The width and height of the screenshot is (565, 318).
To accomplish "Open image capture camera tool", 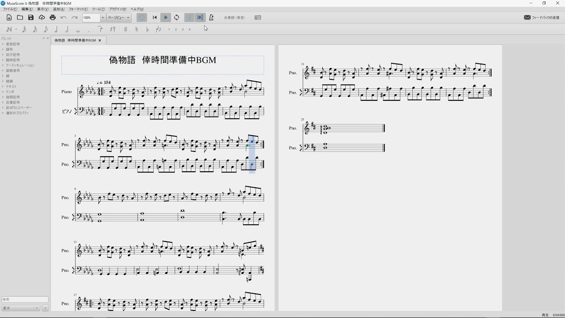I will [258, 18].
